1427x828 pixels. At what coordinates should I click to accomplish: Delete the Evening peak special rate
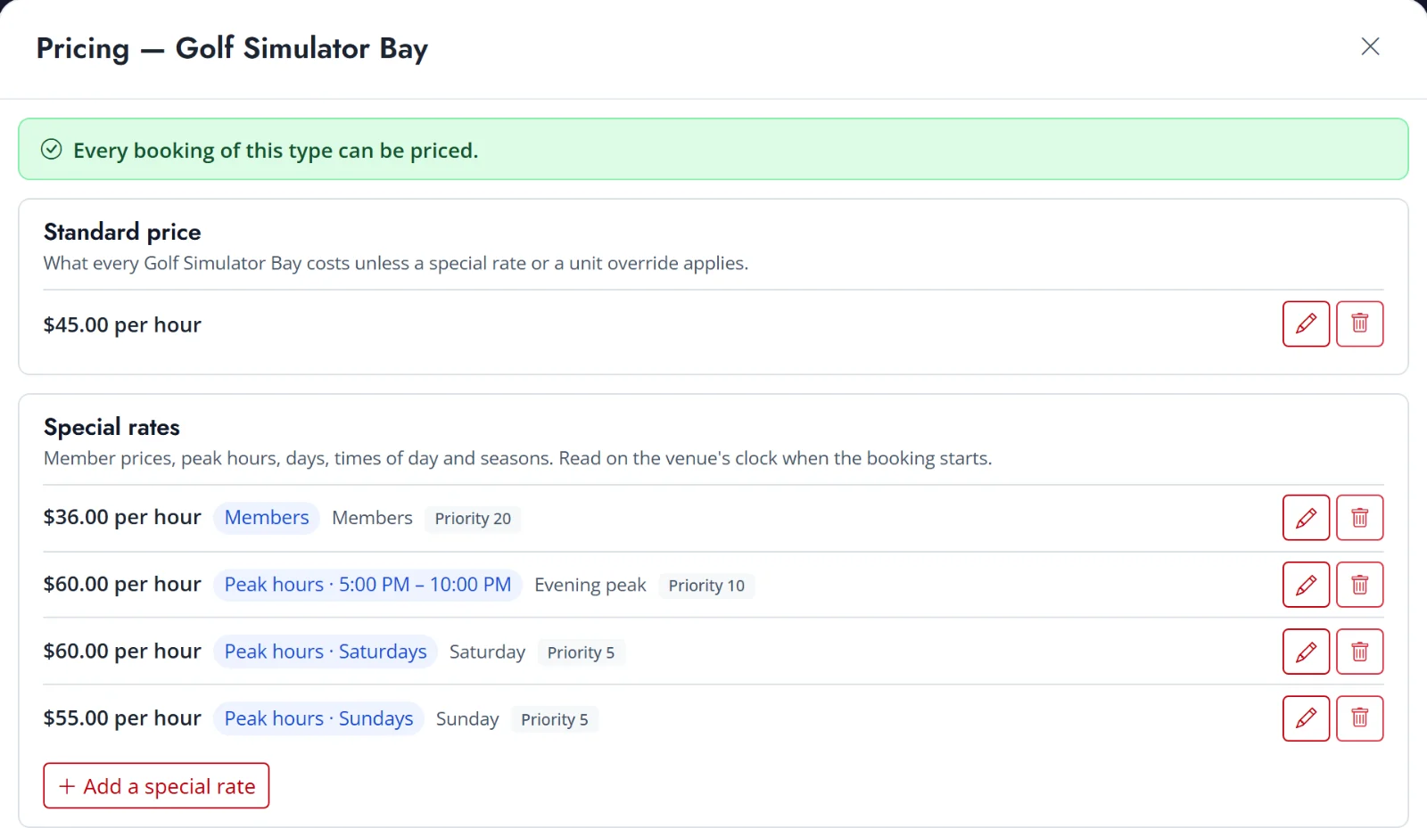1359,585
